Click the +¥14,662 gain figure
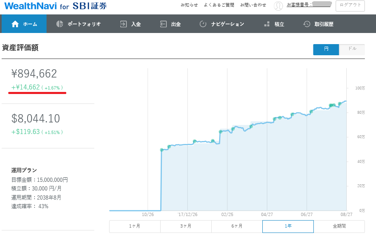 (x=37, y=87)
